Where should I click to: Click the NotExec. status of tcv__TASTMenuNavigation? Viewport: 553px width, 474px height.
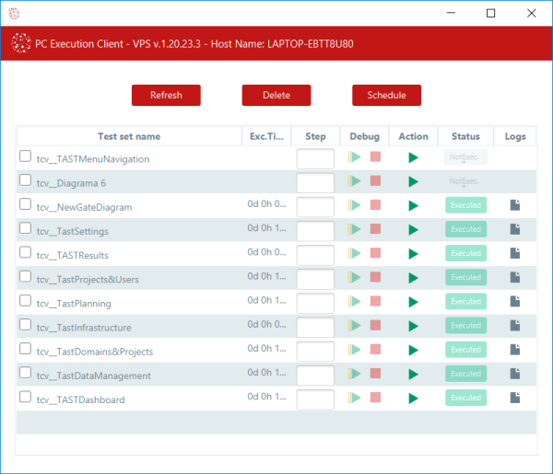click(x=465, y=157)
